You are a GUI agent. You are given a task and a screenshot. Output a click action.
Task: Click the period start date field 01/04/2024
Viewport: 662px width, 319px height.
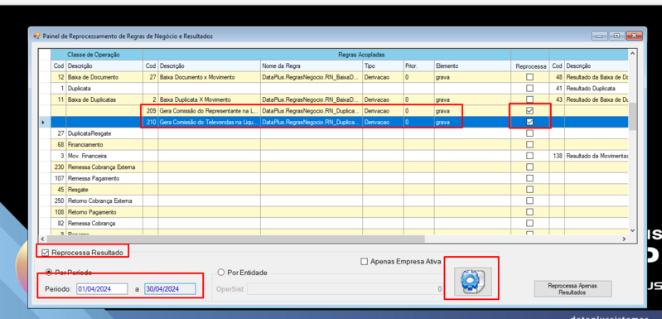102,289
